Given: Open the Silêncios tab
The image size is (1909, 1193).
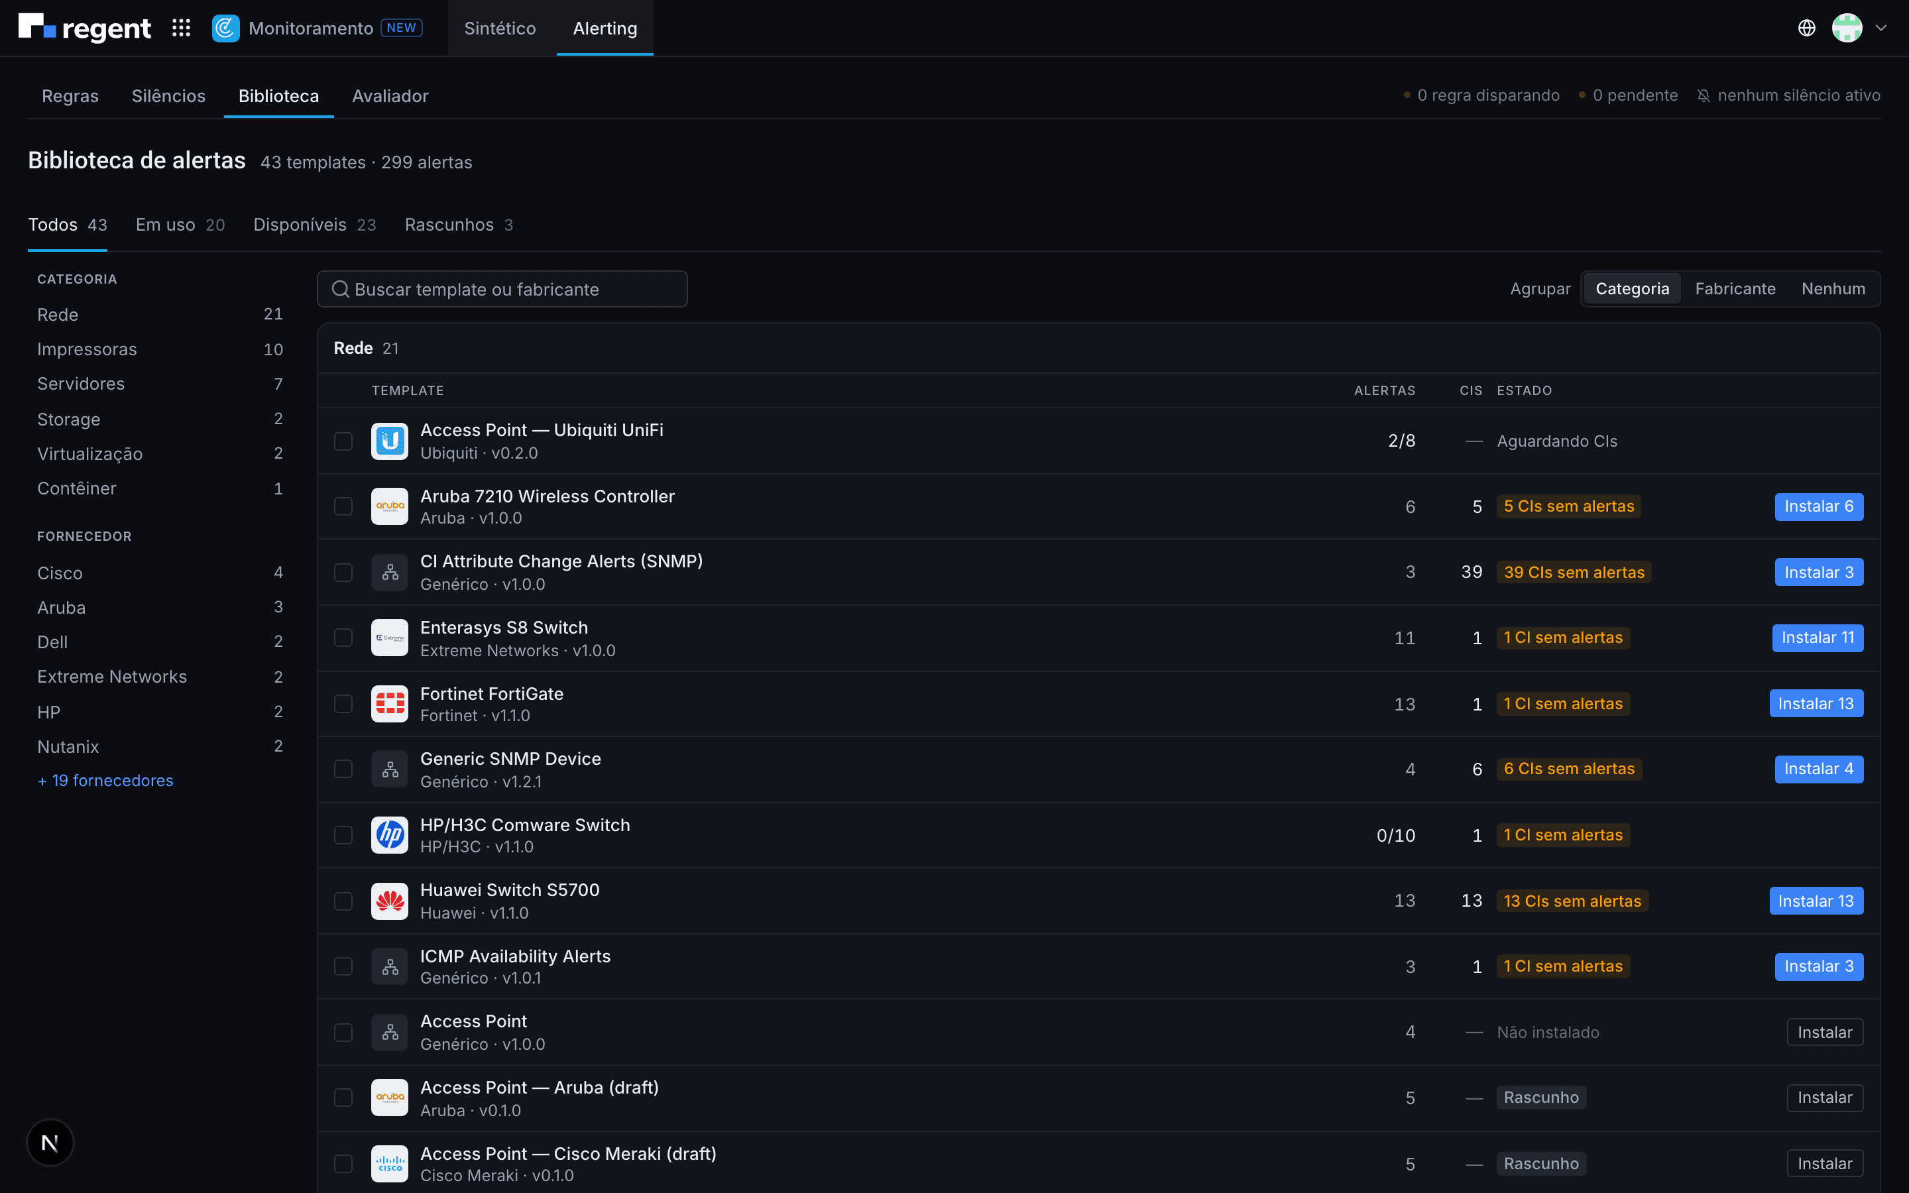Looking at the screenshot, I should click(x=169, y=96).
